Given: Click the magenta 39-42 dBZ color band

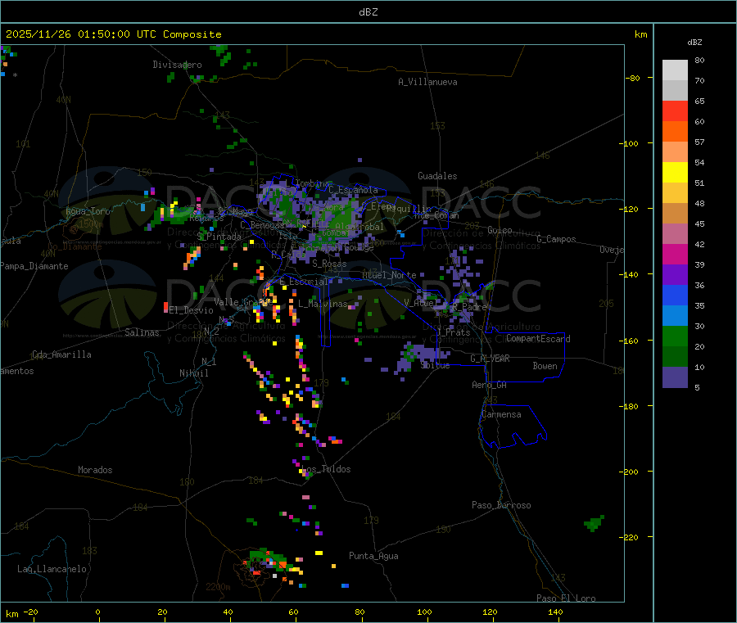Looking at the screenshot, I should point(675,254).
